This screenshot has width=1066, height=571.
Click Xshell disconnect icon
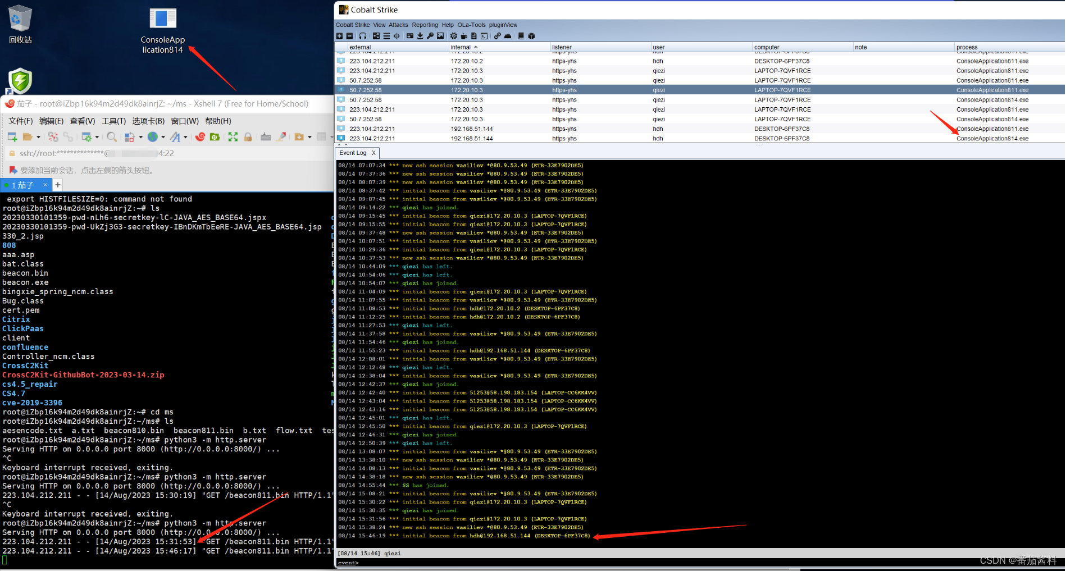[x=53, y=137]
